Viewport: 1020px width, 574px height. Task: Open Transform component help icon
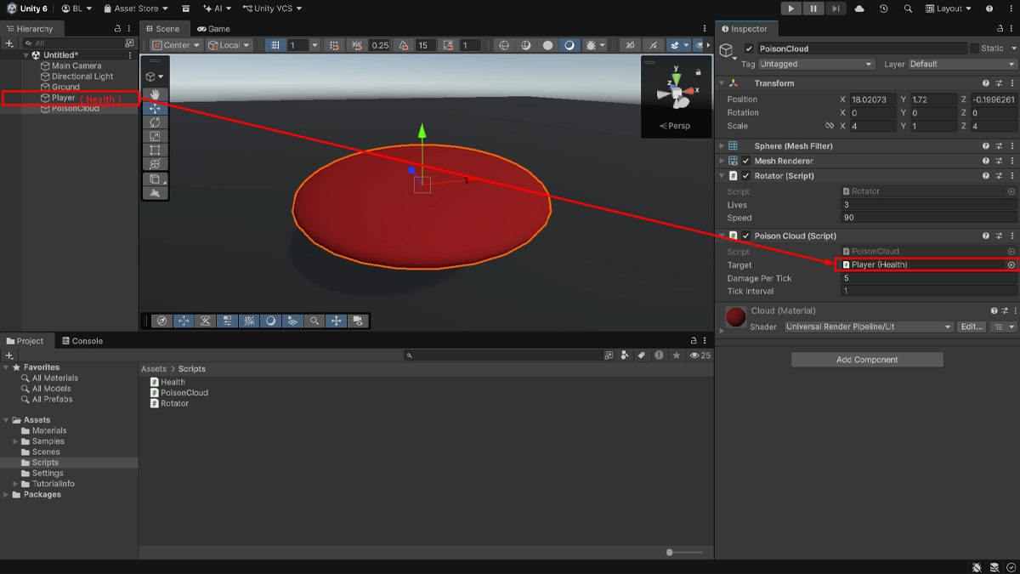point(986,83)
